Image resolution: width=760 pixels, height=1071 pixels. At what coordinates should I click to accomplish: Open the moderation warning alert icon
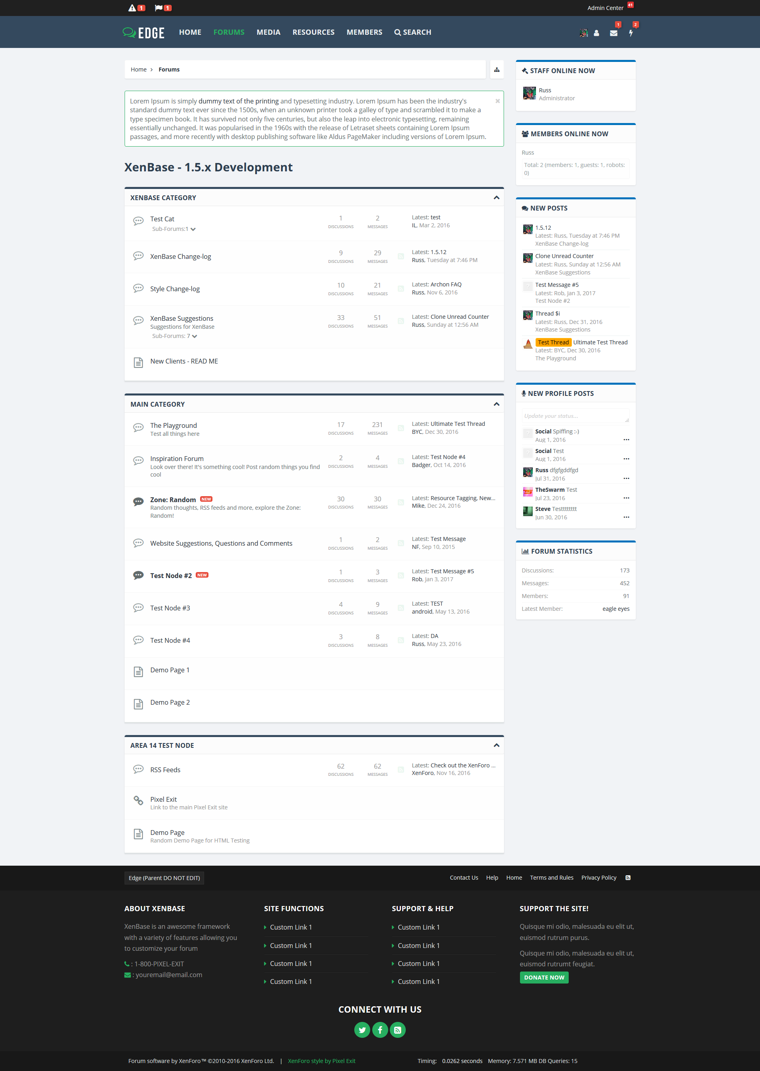(132, 8)
